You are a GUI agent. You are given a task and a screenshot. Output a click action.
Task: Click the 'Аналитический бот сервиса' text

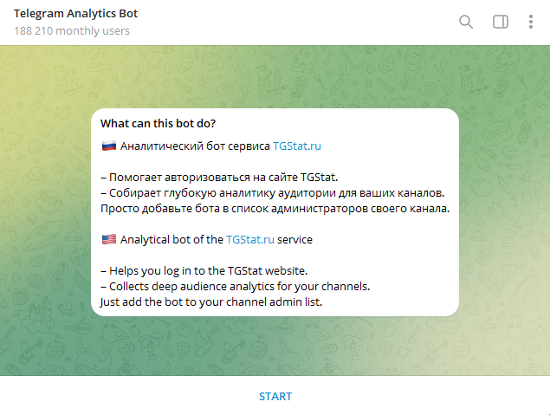195,146
